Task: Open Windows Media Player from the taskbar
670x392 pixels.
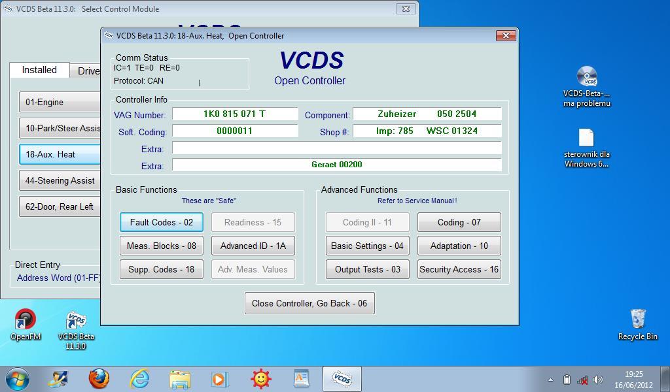Action: click(220, 379)
